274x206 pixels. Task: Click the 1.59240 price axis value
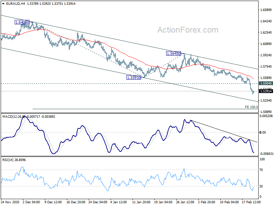[266, 55]
